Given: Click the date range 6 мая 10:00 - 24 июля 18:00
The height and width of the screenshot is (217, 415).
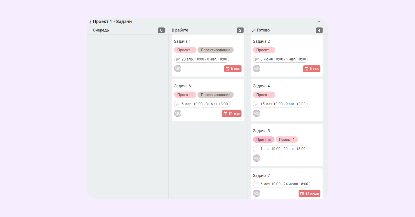Looking at the screenshot, I should [x=282, y=184].
